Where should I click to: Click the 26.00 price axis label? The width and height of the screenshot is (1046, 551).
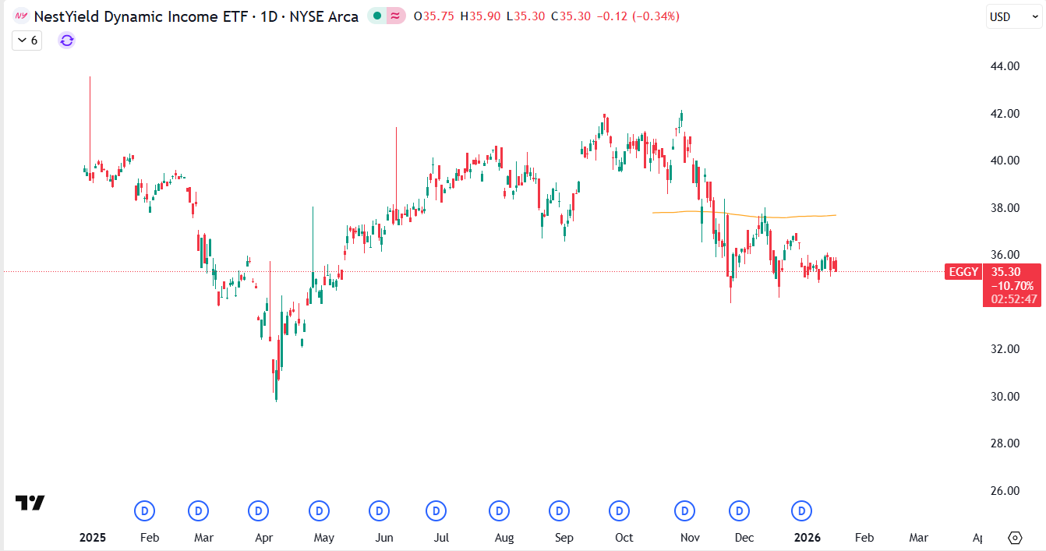click(x=1005, y=491)
